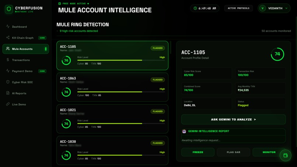Click the Free Node Active chip icon
The width and height of the screenshot is (297, 167).
pos(60,4)
